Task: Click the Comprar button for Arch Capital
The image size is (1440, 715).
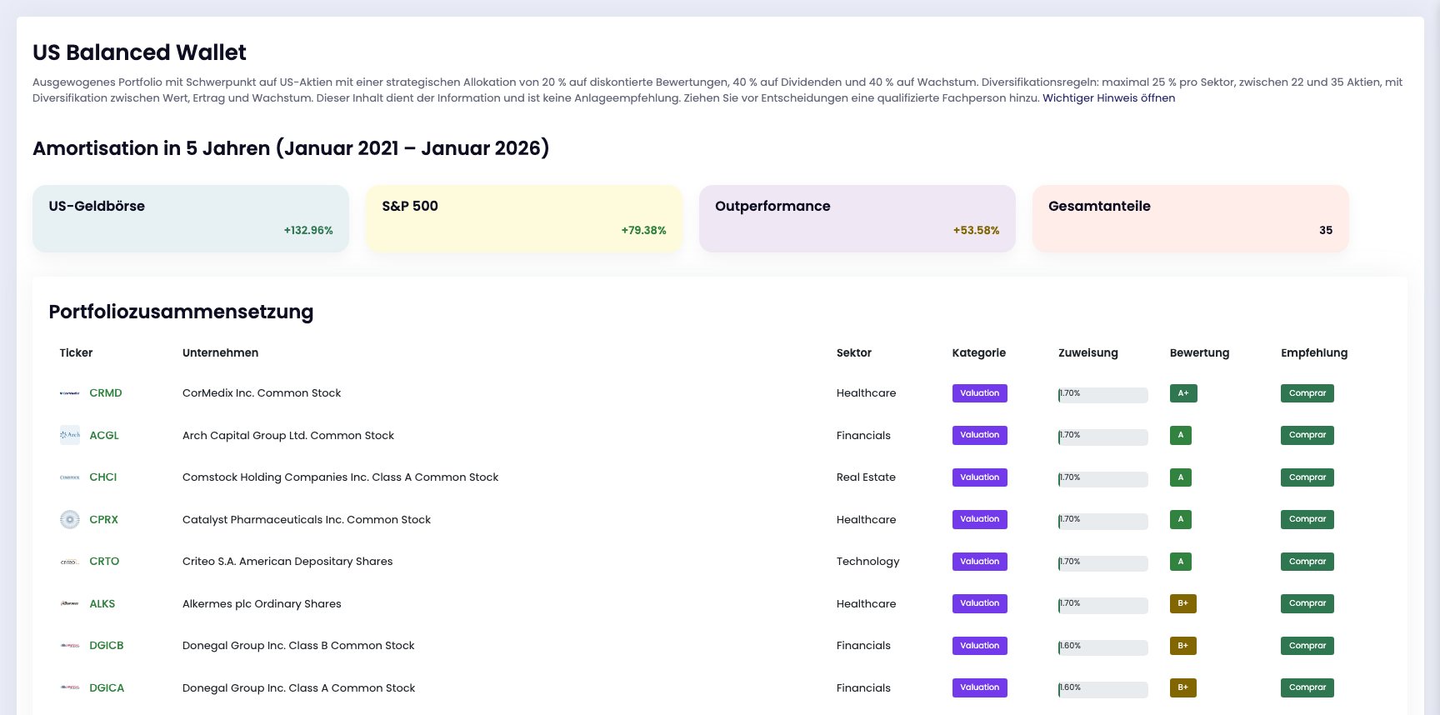Action: (x=1307, y=435)
